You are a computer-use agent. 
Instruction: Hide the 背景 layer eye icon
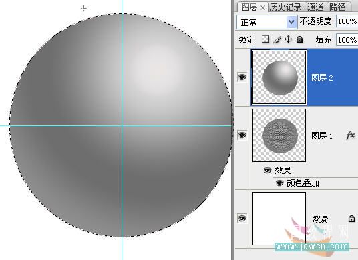click(x=242, y=218)
